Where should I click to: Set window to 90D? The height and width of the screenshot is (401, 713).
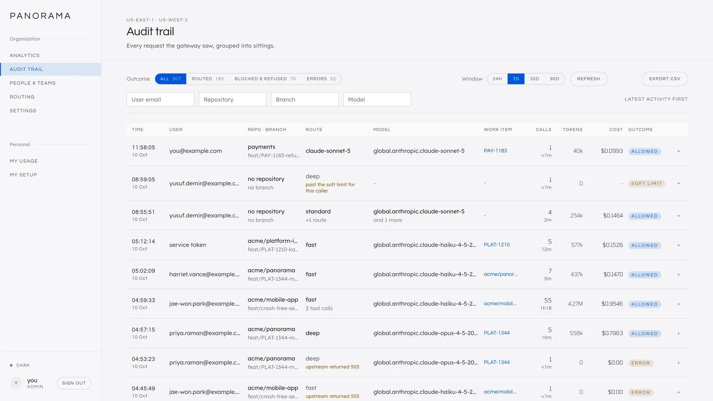coord(554,79)
